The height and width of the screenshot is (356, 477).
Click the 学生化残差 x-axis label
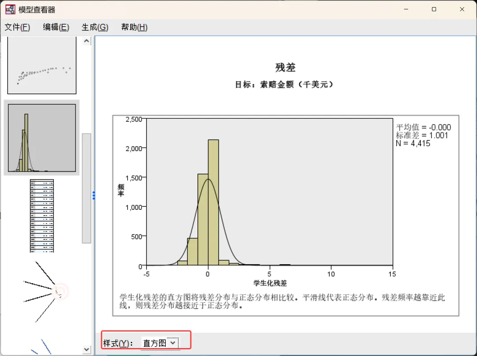click(270, 283)
